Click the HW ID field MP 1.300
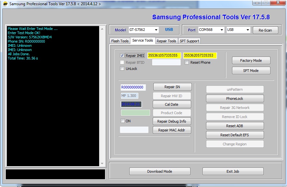This screenshot has width=287, height=187. coord(129,96)
